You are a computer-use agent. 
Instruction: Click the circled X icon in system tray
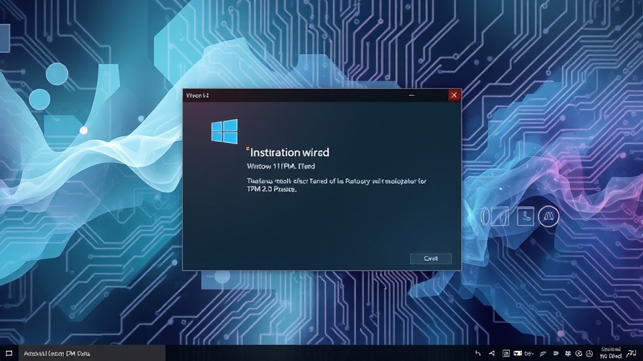coord(578,353)
